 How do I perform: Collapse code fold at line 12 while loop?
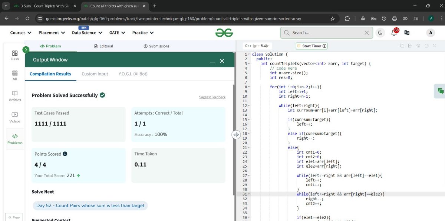pos(249,106)
